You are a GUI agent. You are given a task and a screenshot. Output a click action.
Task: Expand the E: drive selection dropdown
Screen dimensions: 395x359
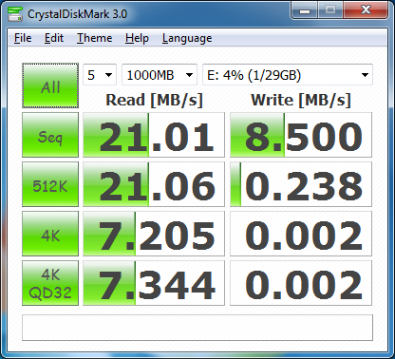288,75
